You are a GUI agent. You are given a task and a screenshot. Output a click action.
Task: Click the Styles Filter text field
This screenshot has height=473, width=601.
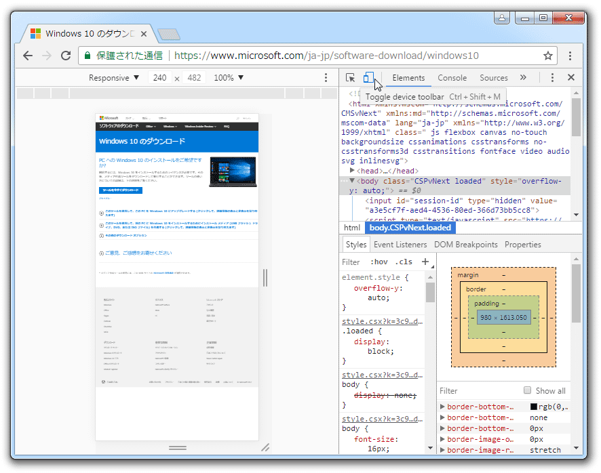point(351,262)
